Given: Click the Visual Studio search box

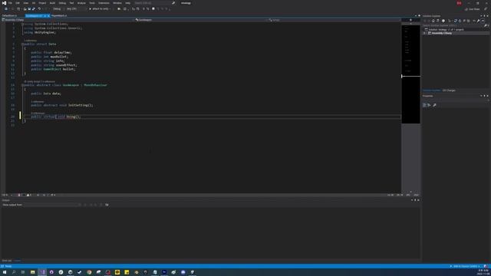Looking at the screenshot, I should 155,3.
